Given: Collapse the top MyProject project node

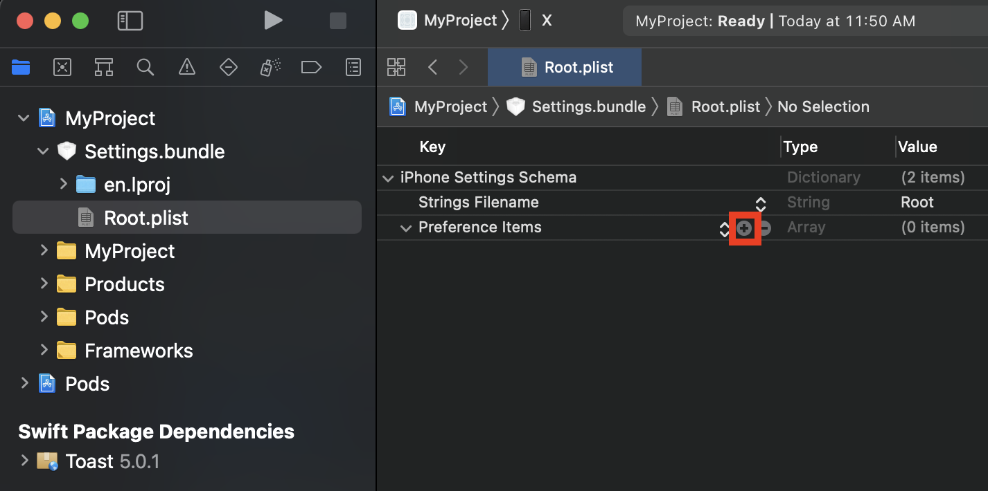Looking at the screenshot, I should pyautogui.click(x=24, y=118).
